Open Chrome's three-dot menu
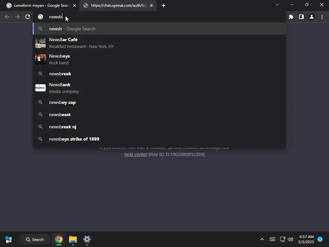329x247 pixels. pos(322,17)
